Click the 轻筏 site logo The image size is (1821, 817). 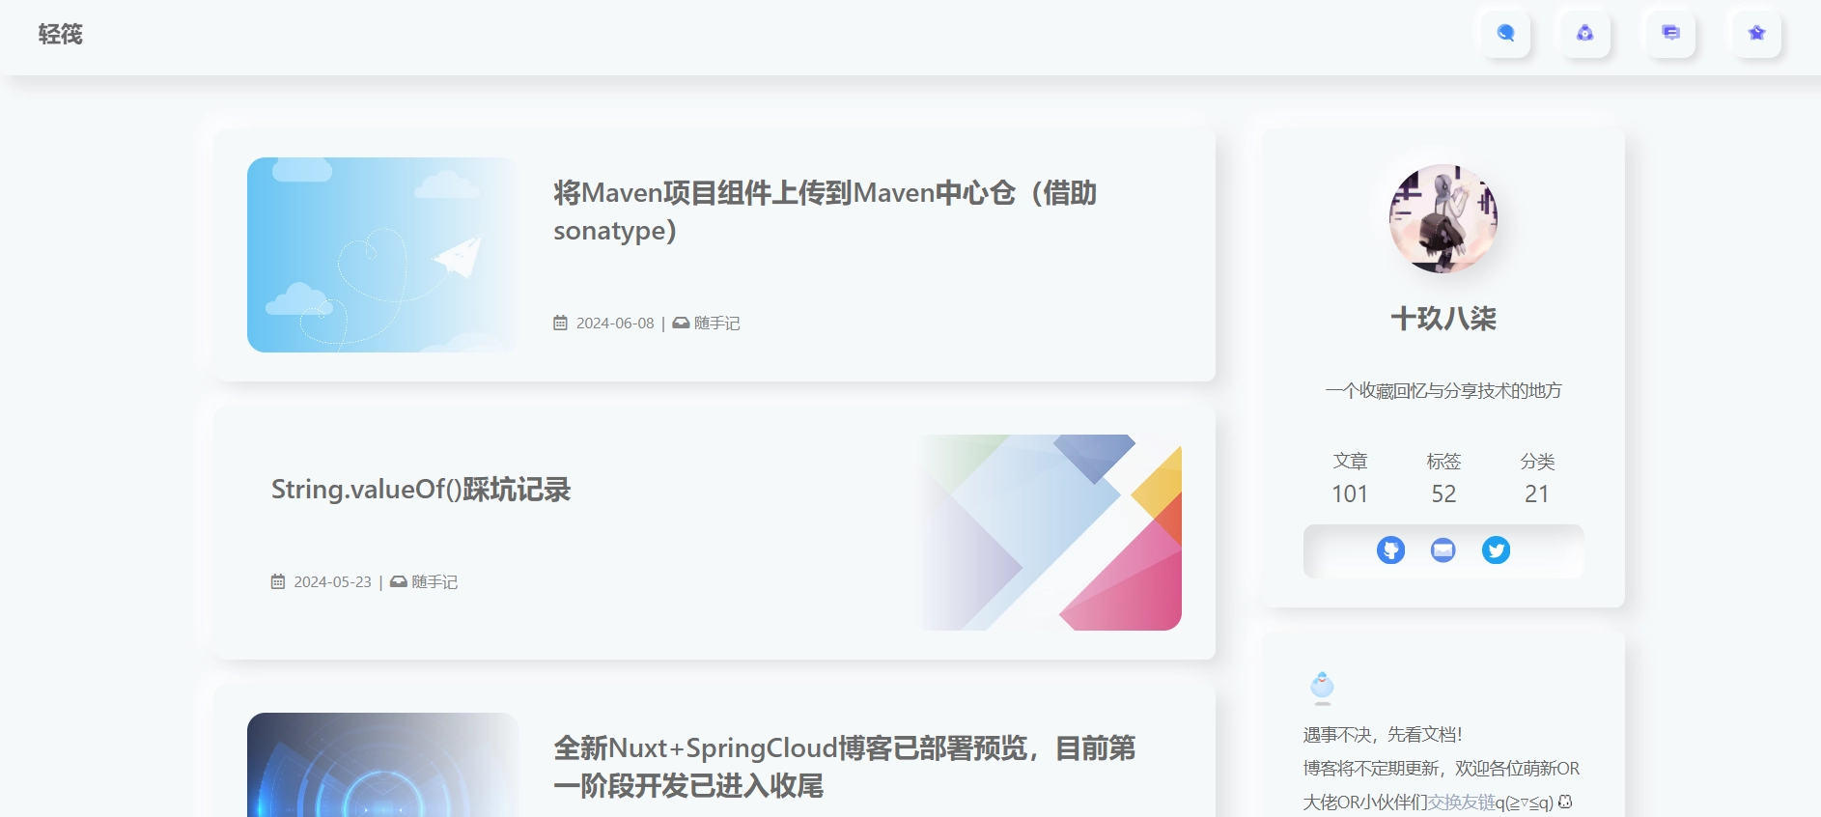(60, 35)
